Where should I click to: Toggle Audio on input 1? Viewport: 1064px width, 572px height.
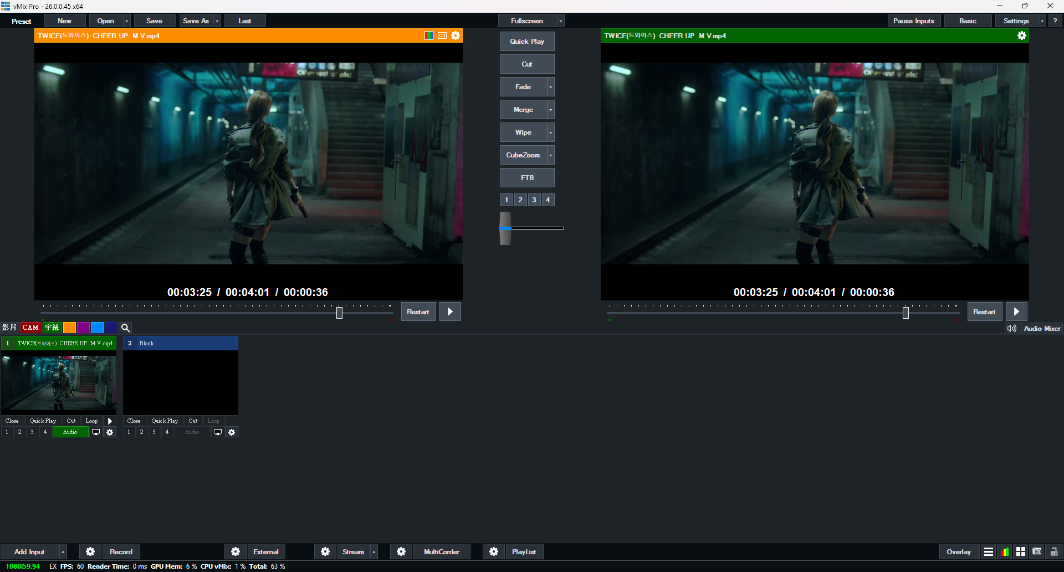70,432
